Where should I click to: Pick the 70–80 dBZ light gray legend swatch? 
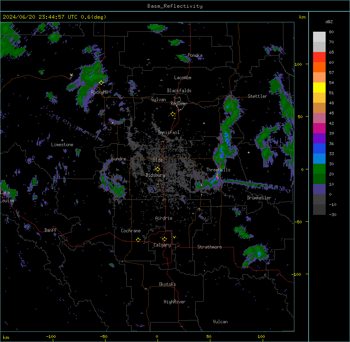click(x=319, y=37)
